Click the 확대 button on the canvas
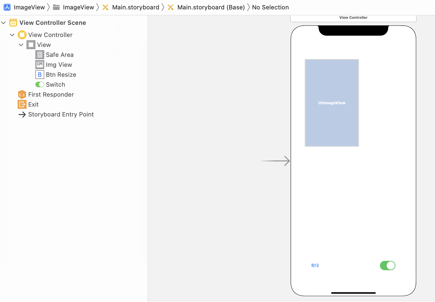 (x=315, y=265)
